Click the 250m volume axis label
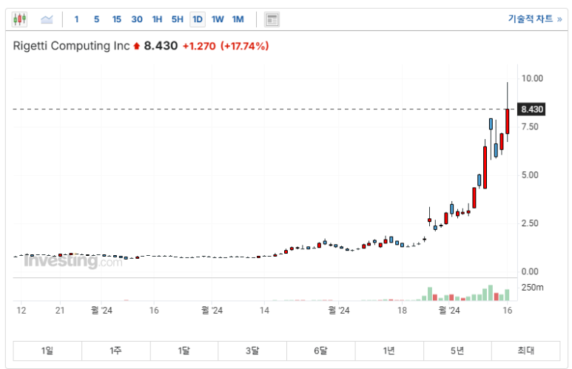 click(x=533, y=288)
